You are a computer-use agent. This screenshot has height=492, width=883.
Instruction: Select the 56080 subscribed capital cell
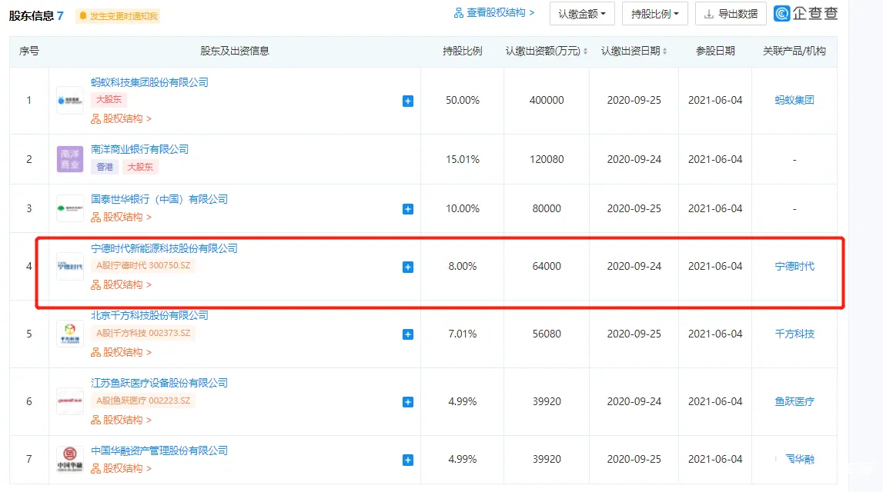(x=547, y=334)
